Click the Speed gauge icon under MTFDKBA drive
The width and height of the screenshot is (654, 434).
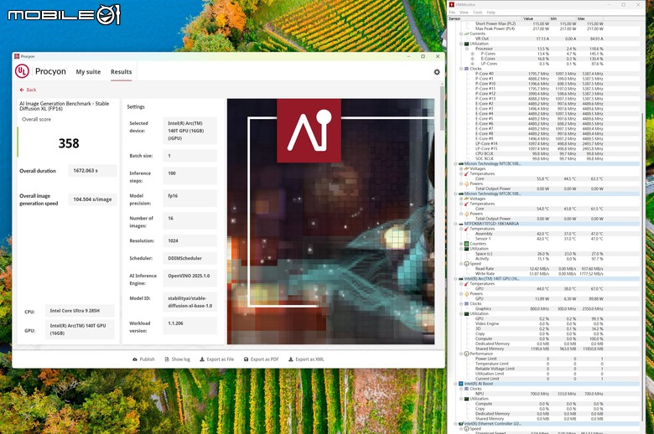click(467, 264)
